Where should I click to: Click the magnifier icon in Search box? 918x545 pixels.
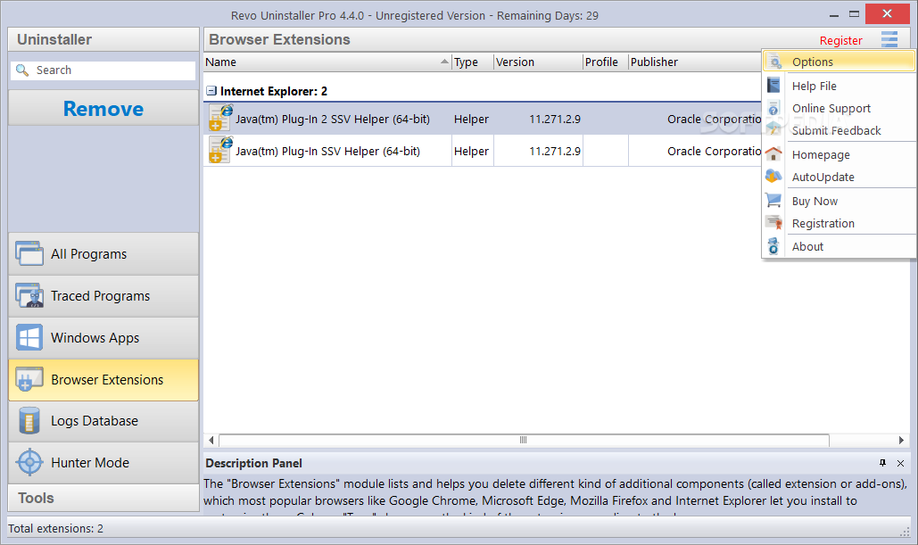pyautogui.click(x=22, y=70)
